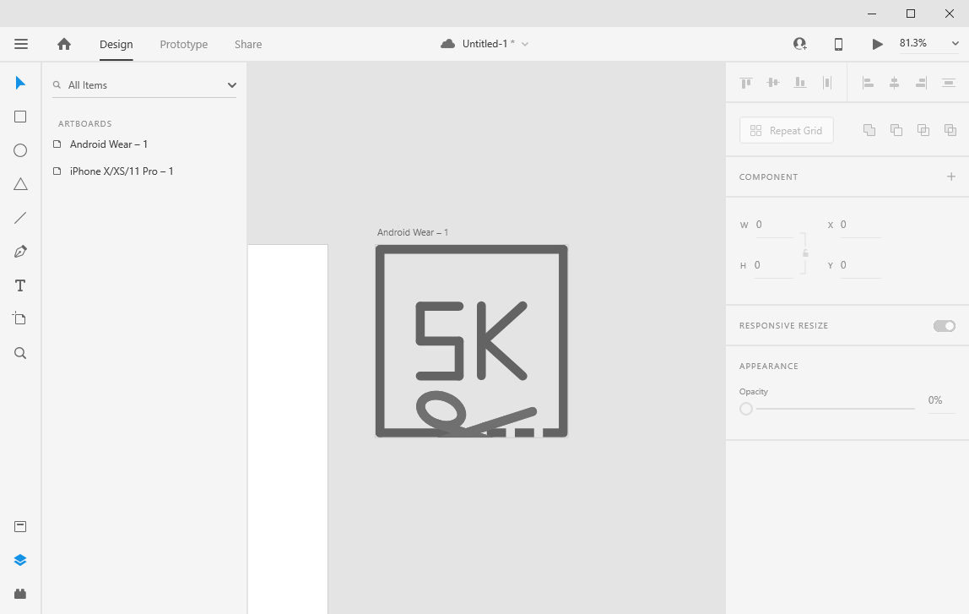Apply the Add boolean operation
Viewport: 969px width, 614px height.
(869, 130)
